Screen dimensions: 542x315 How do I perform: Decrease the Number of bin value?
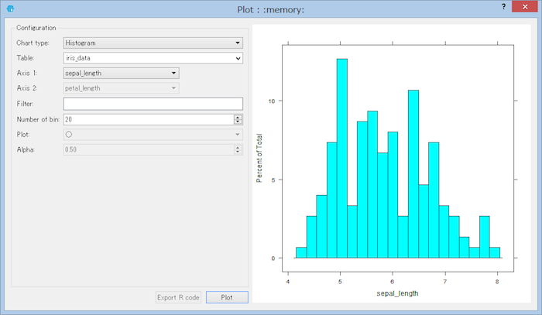click(238, 122)
